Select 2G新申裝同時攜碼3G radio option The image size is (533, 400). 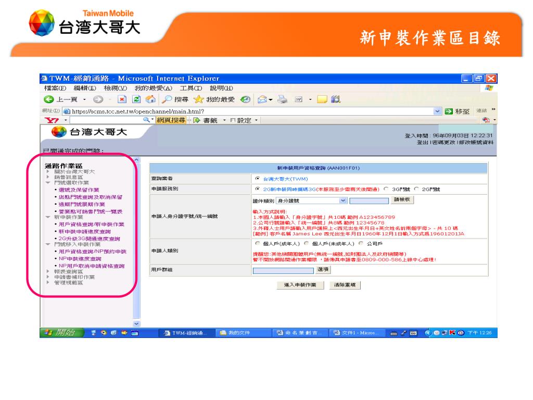[x=257, y=189]
